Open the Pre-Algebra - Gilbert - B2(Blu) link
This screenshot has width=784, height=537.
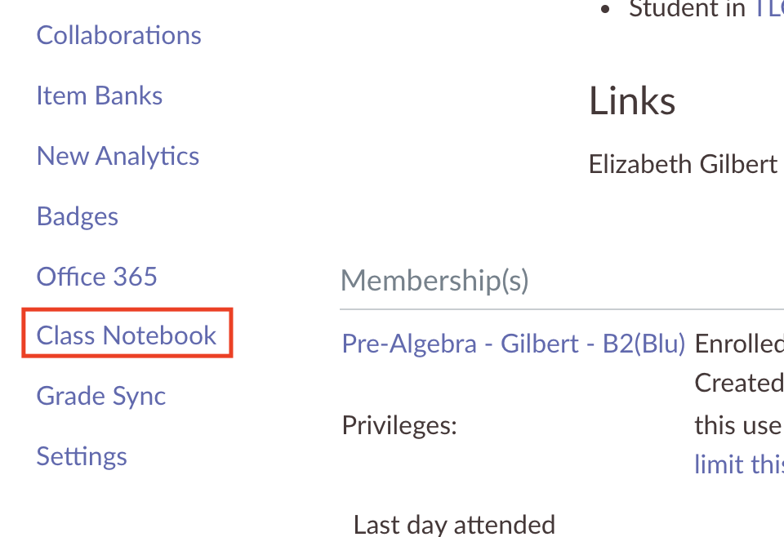click(513, 344)
